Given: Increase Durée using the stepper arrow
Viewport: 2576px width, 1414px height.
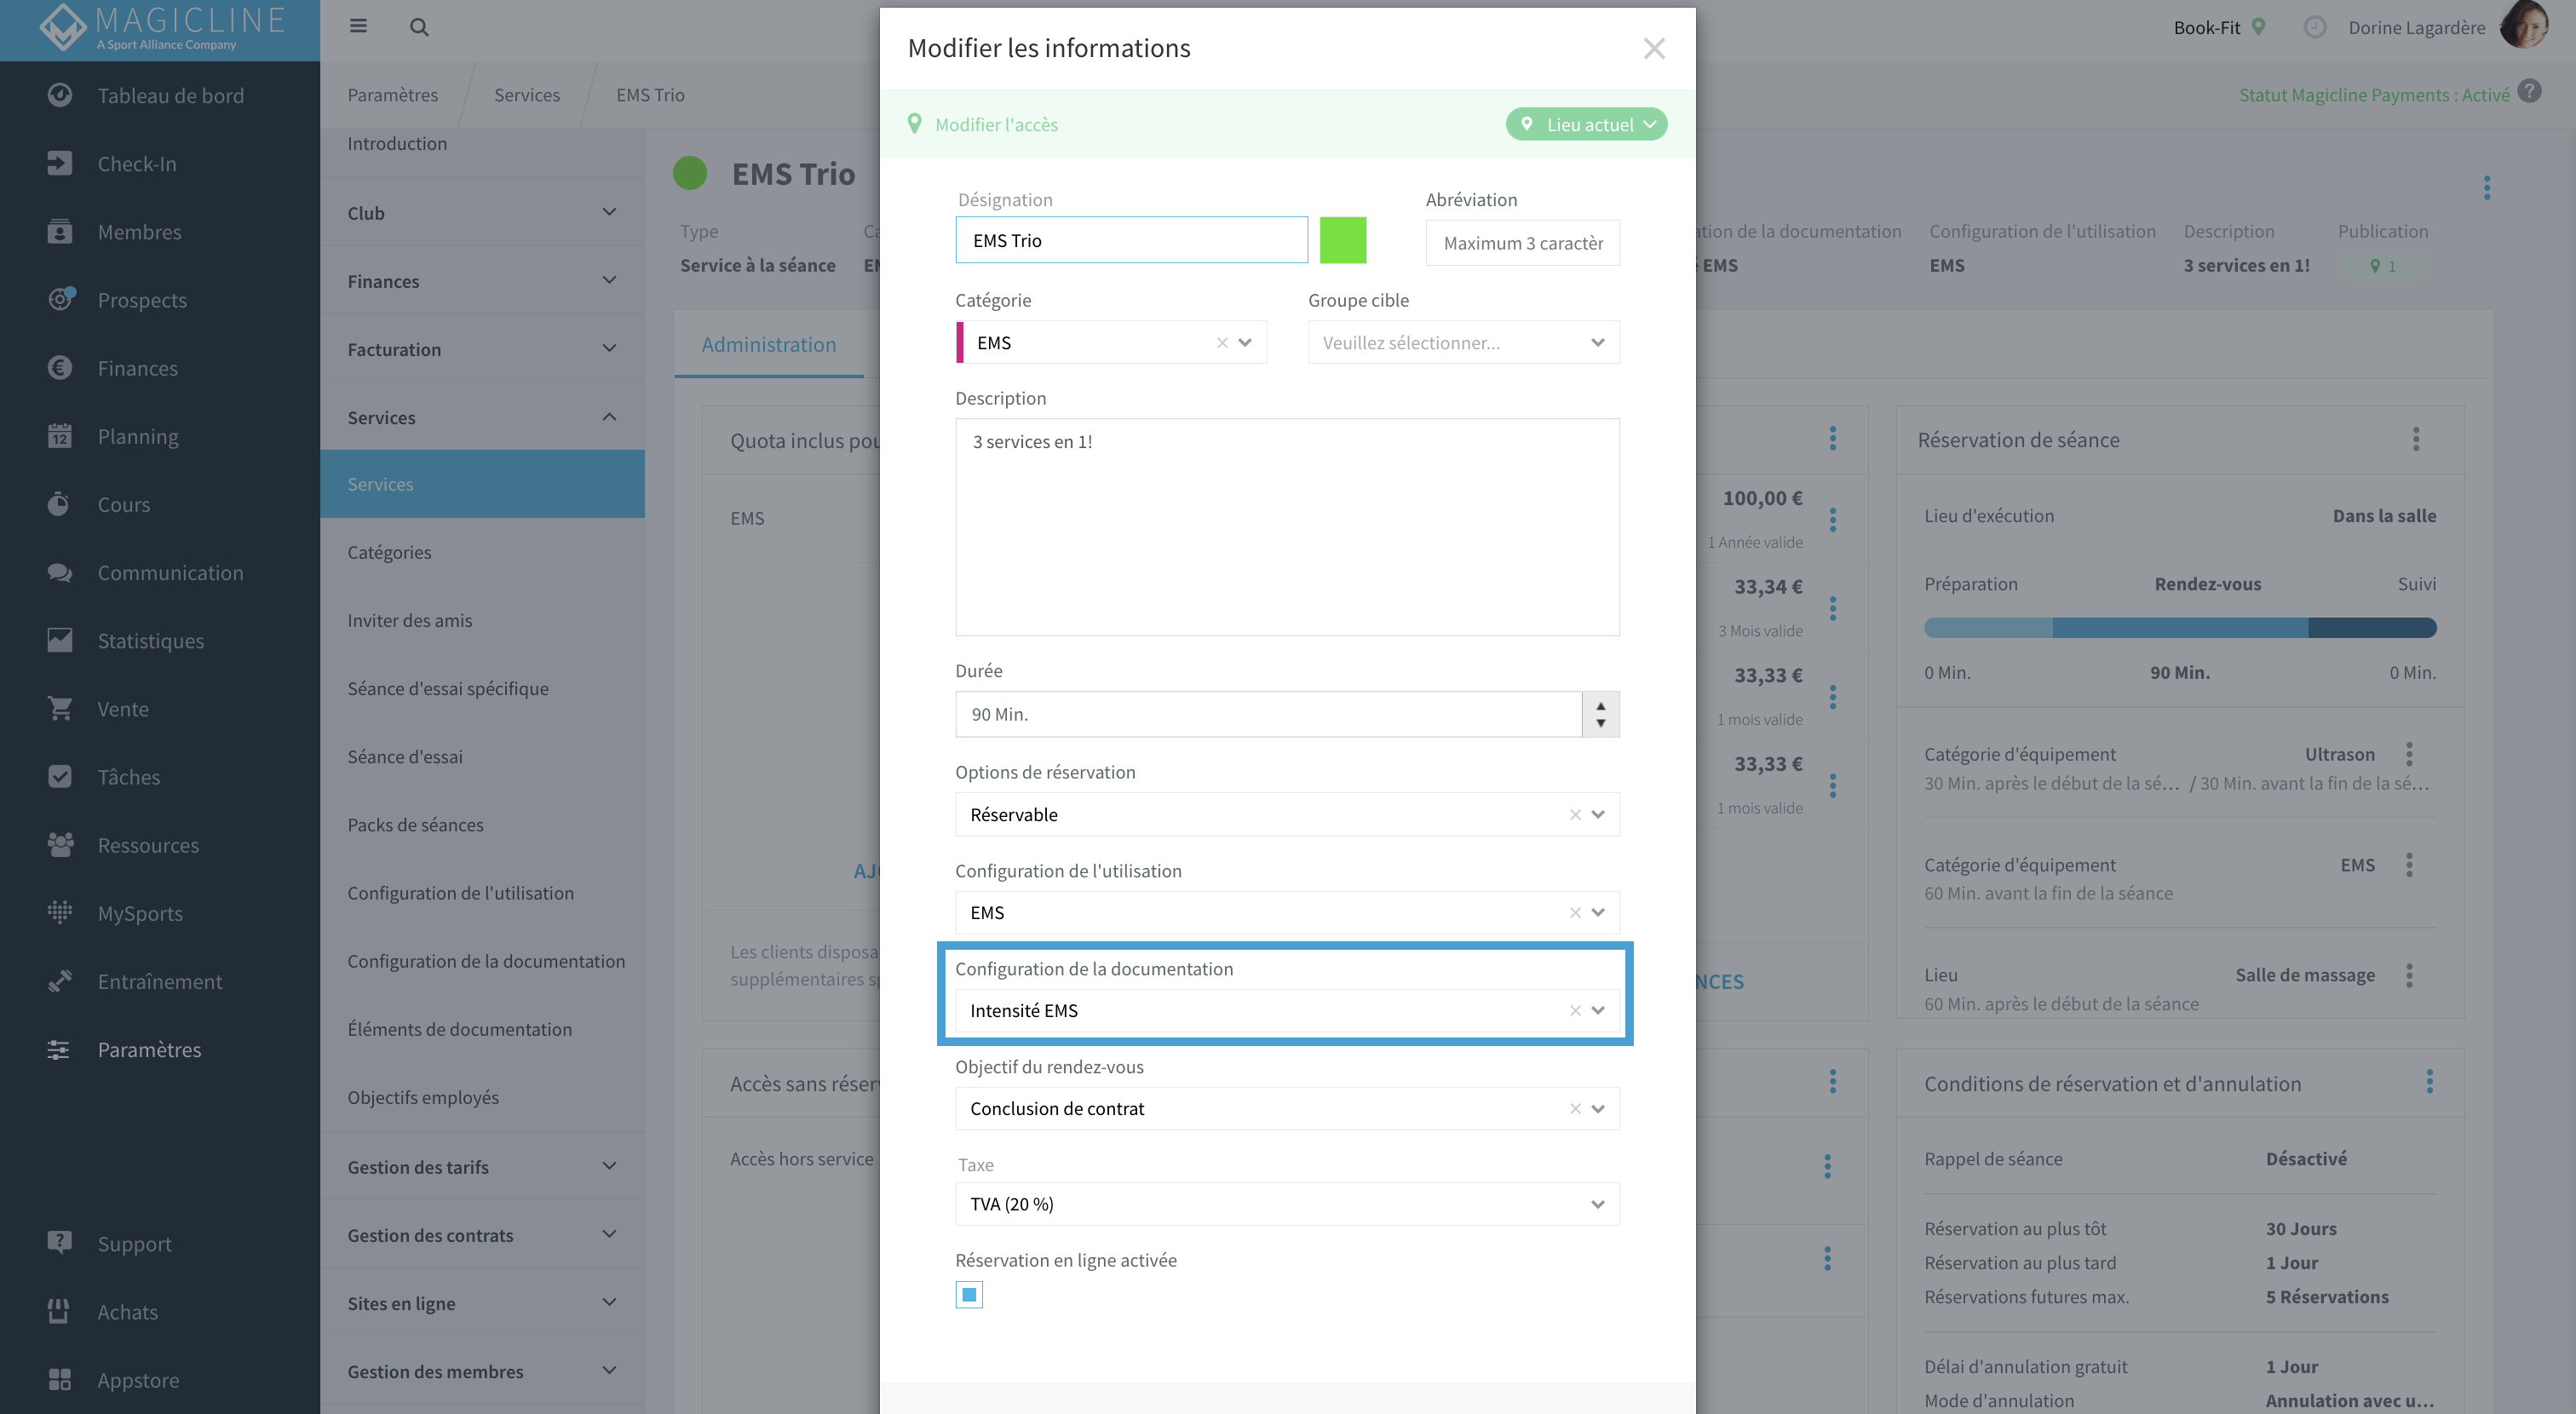Looking at the screenshot, I should [1600, 705].
